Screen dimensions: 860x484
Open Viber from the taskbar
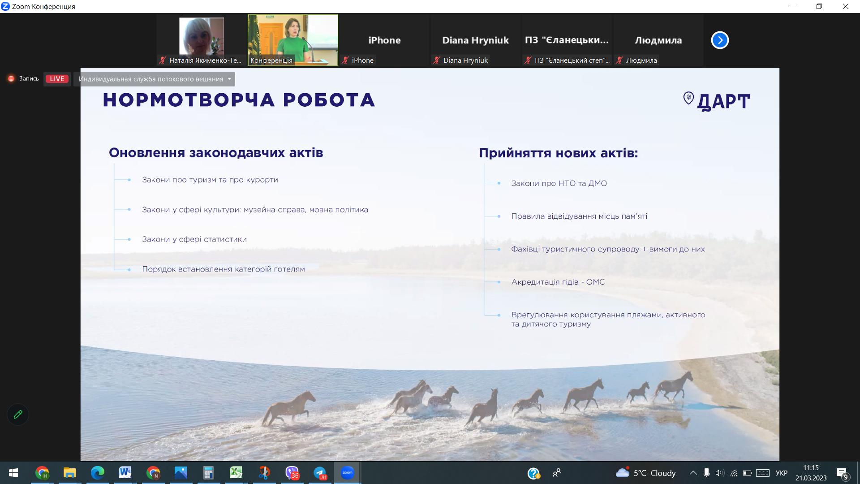292,473
